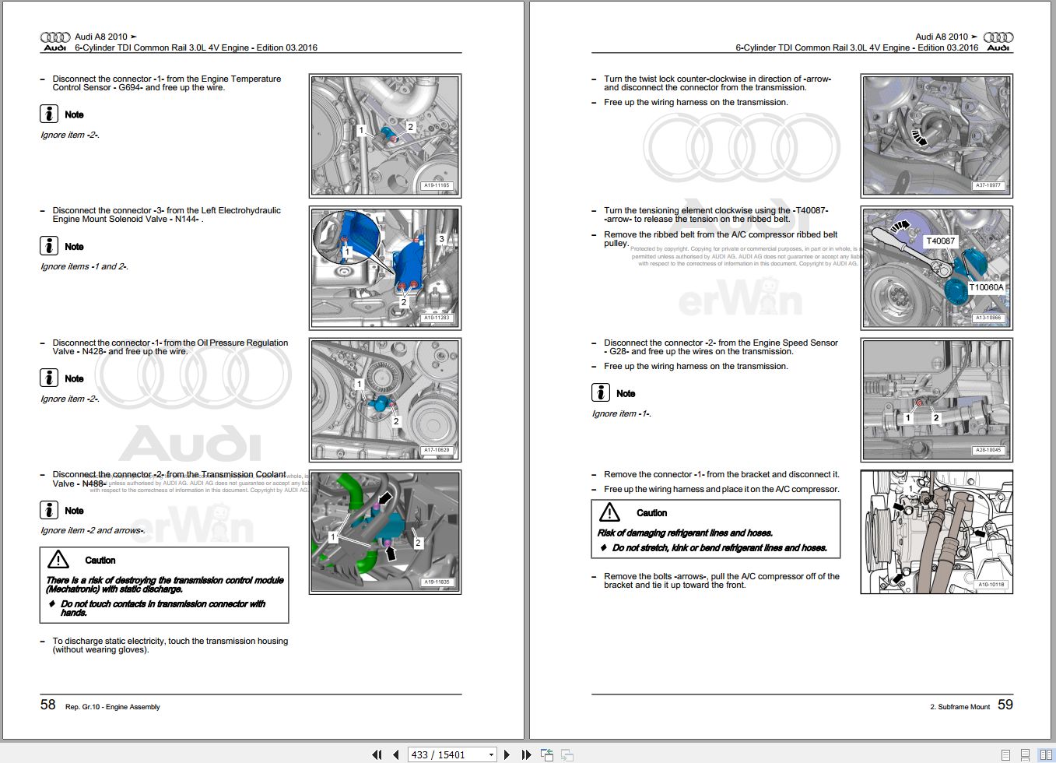Click Audi A8 2010 header on left page
The image size is (1056, 763).
tap(106, 37)
